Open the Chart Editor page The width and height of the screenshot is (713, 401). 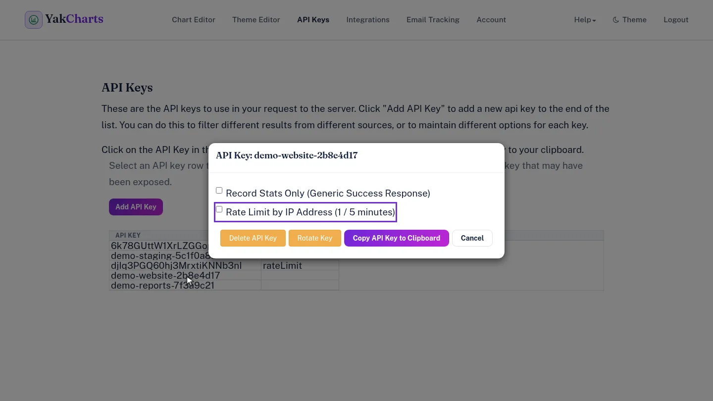pos(194,20)
